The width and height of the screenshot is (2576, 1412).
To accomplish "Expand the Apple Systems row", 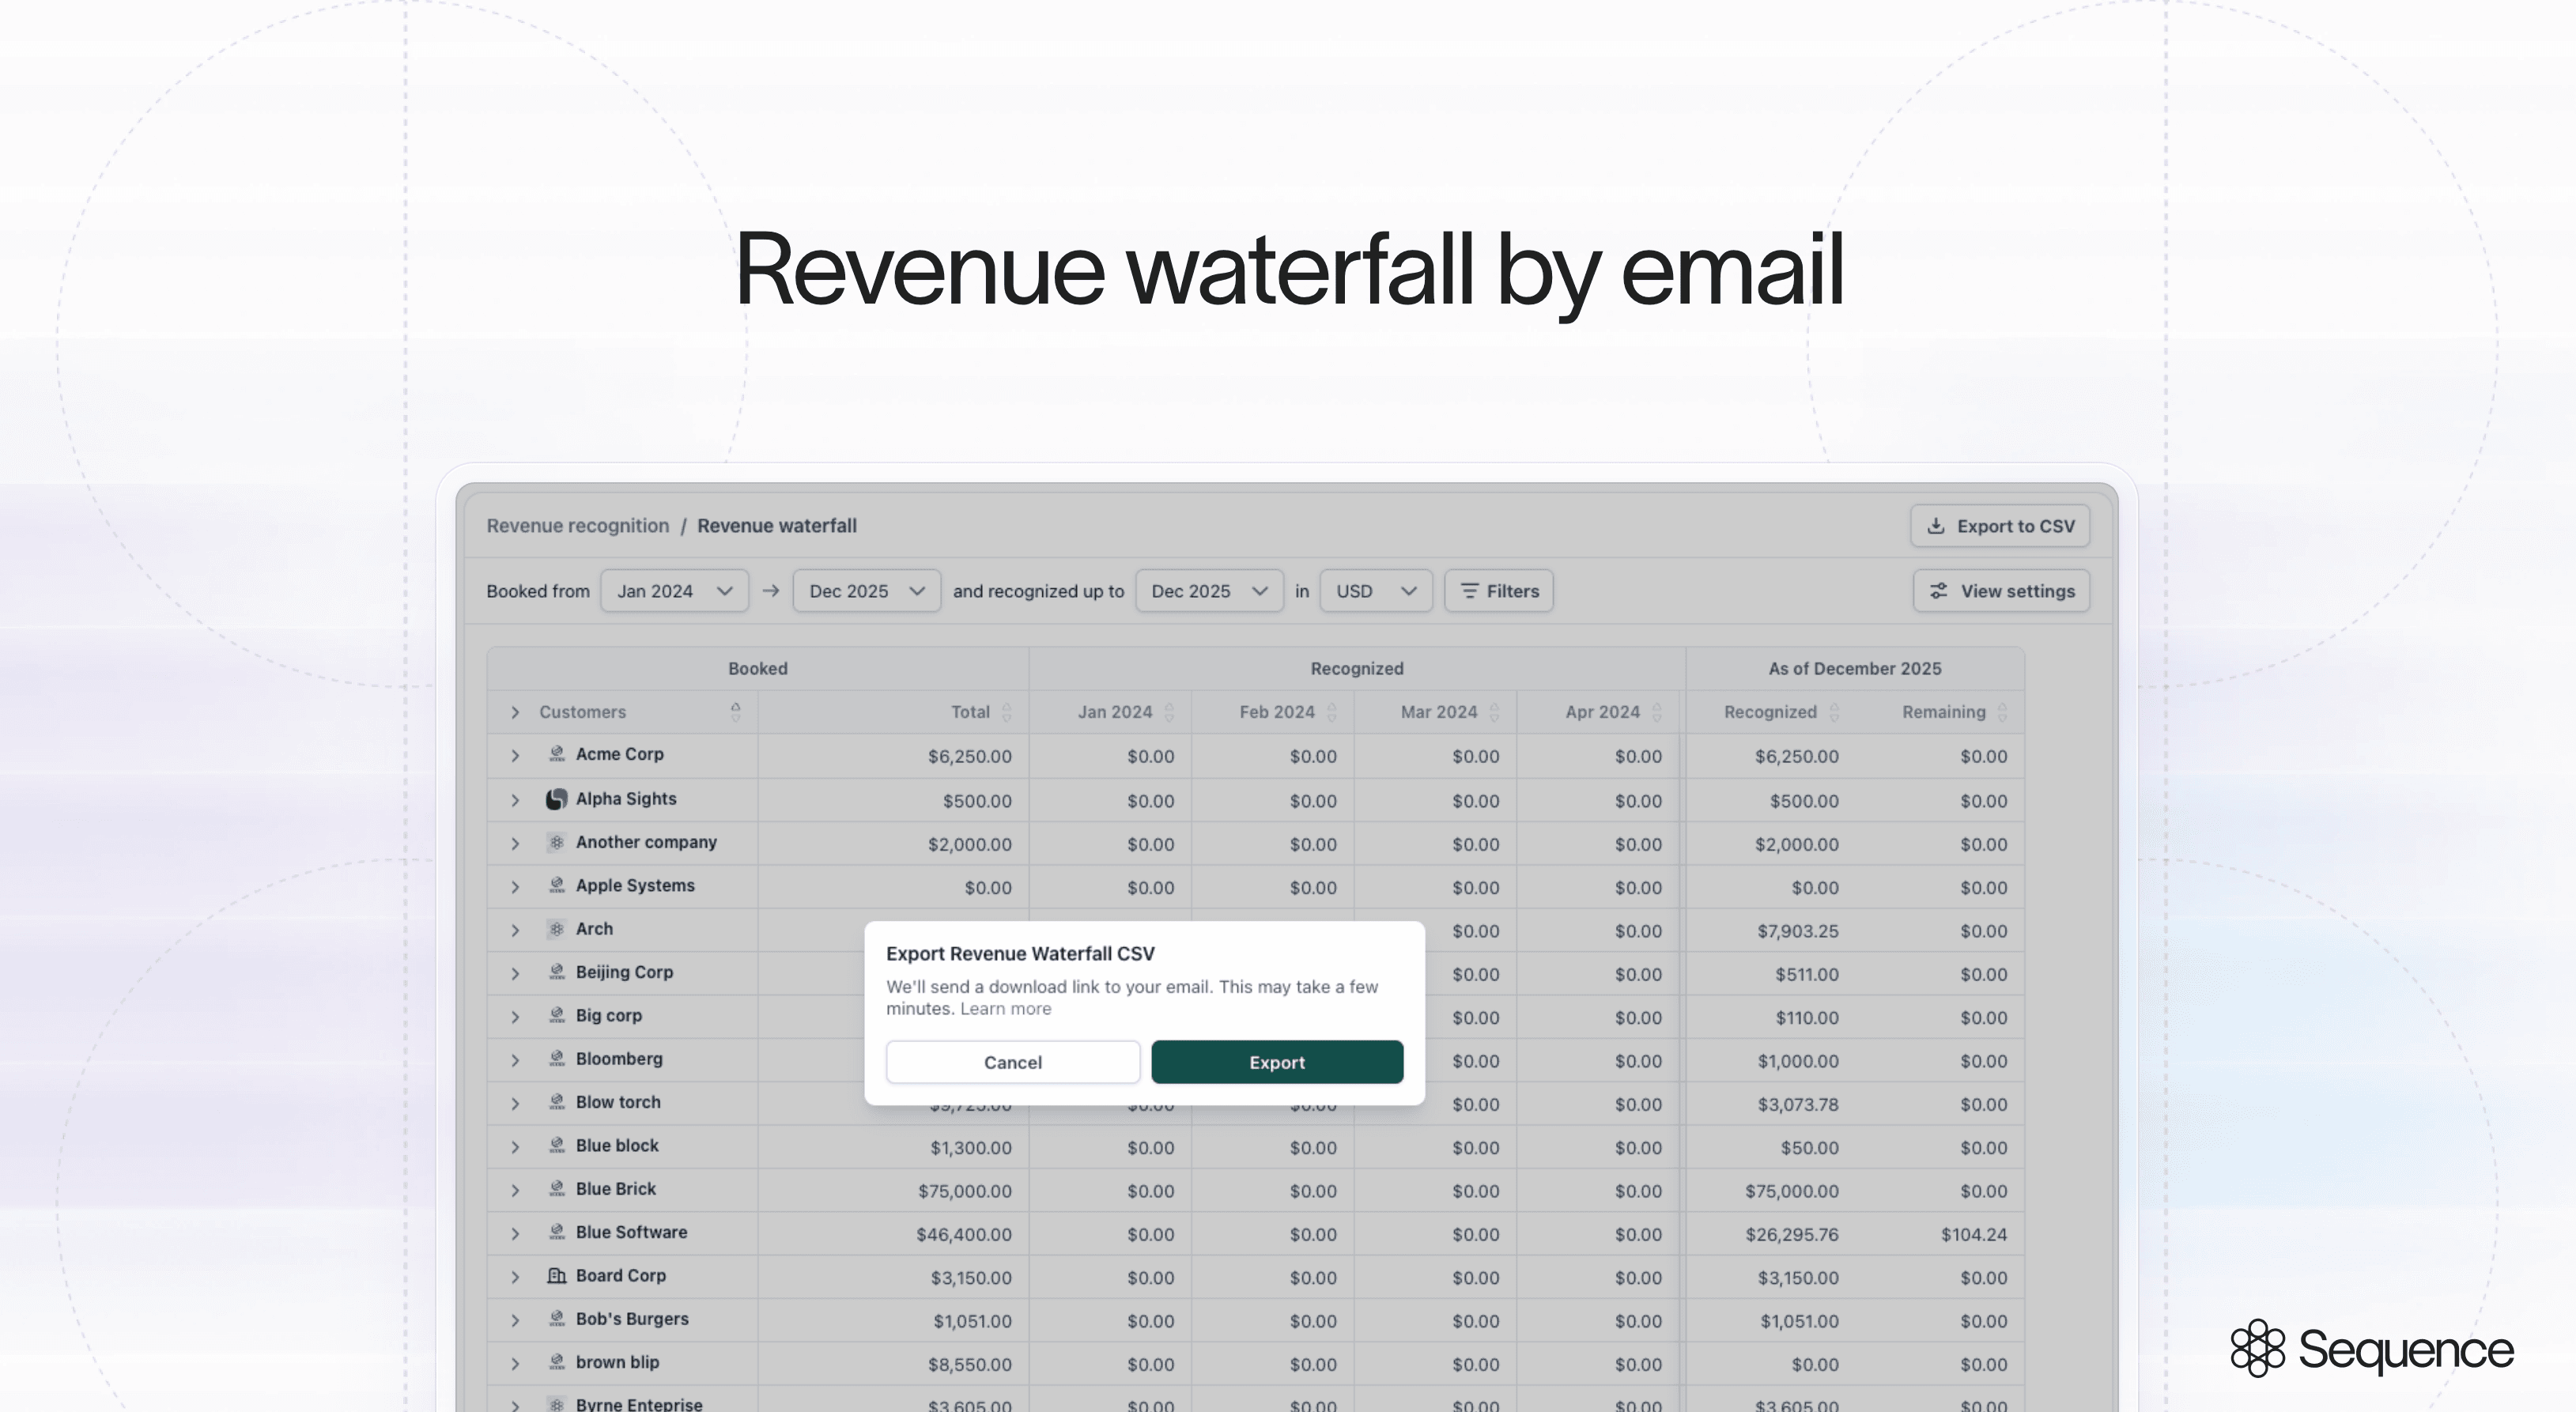I will click(515, 887).
